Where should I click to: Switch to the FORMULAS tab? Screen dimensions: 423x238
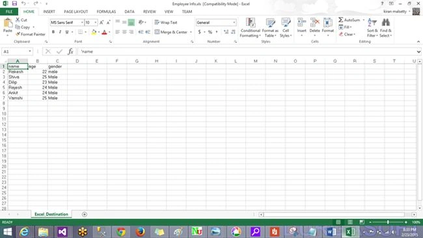pyautogui.click(x=106, y=12)
